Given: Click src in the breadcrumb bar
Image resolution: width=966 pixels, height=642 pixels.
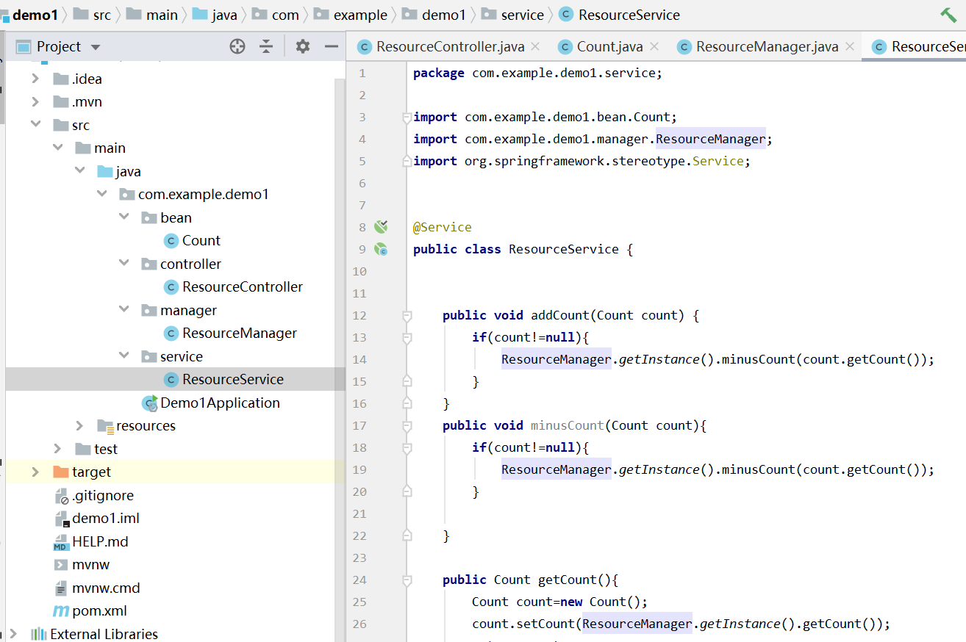Looking at the screenshot, I should click(101, 15).
